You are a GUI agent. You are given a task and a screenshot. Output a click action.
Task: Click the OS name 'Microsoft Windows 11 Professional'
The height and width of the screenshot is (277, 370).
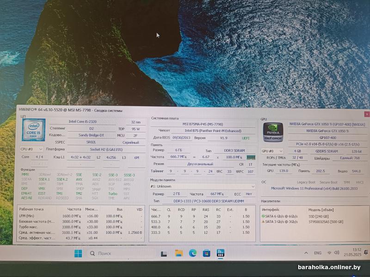314,188
